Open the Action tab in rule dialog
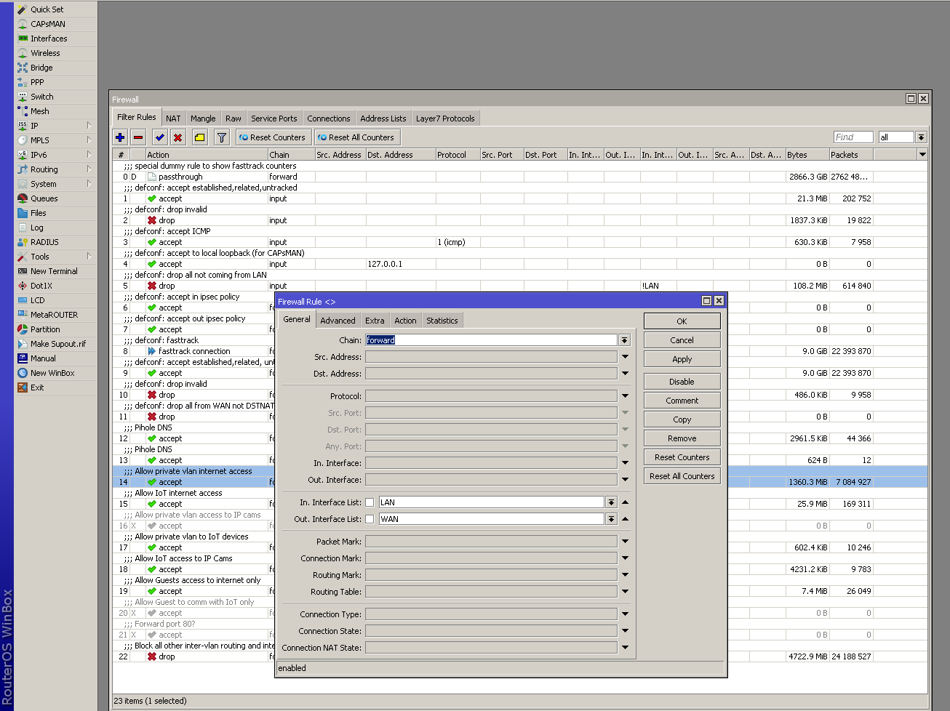Screen dimensions: 950x711 coord(406,321)
